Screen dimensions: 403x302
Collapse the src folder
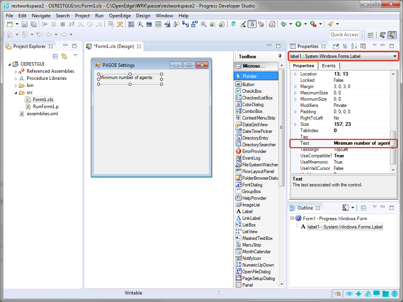(x=16, y=93)
